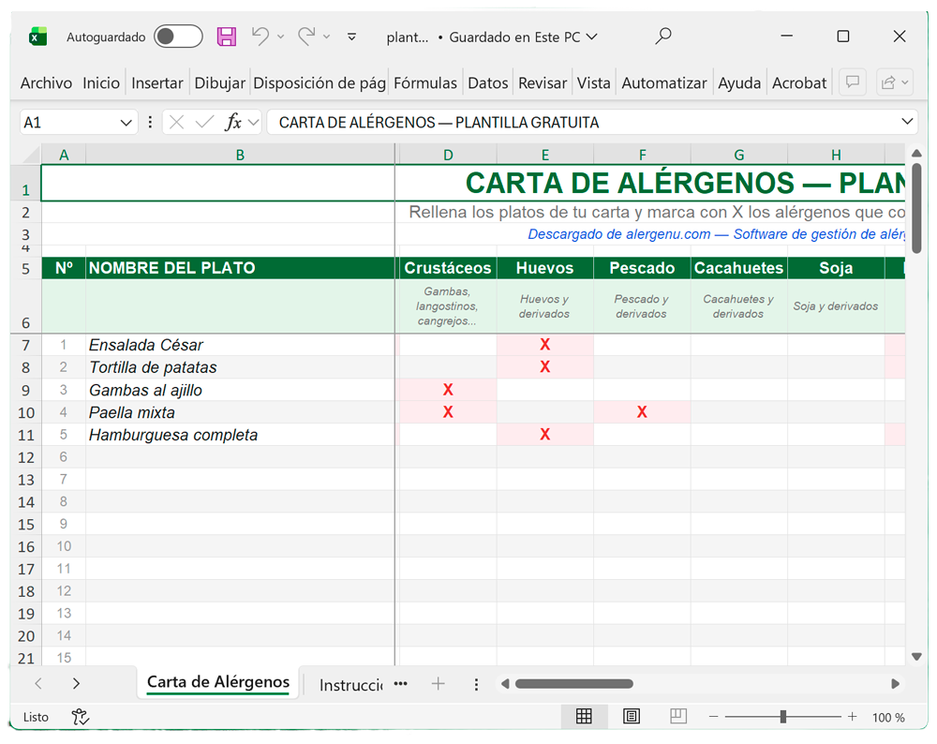Expand the Name Box dropdown arrow

pos(126,123)
